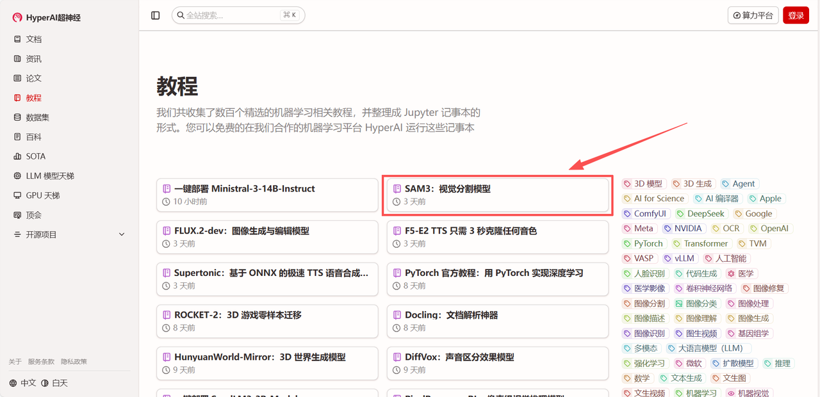Image resolution: width=820 pixels, height=397 pixels.
Task: Click the 论文 icon in the sidebar
Action: click(17, 78)
